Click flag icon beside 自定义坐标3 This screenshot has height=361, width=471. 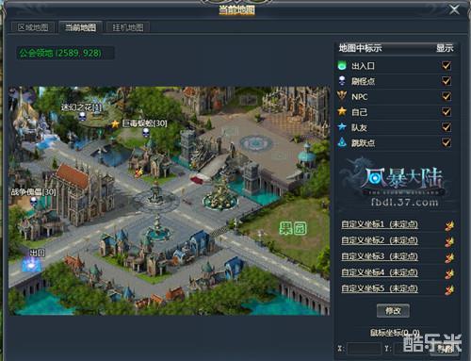click(x=449, y=257)
